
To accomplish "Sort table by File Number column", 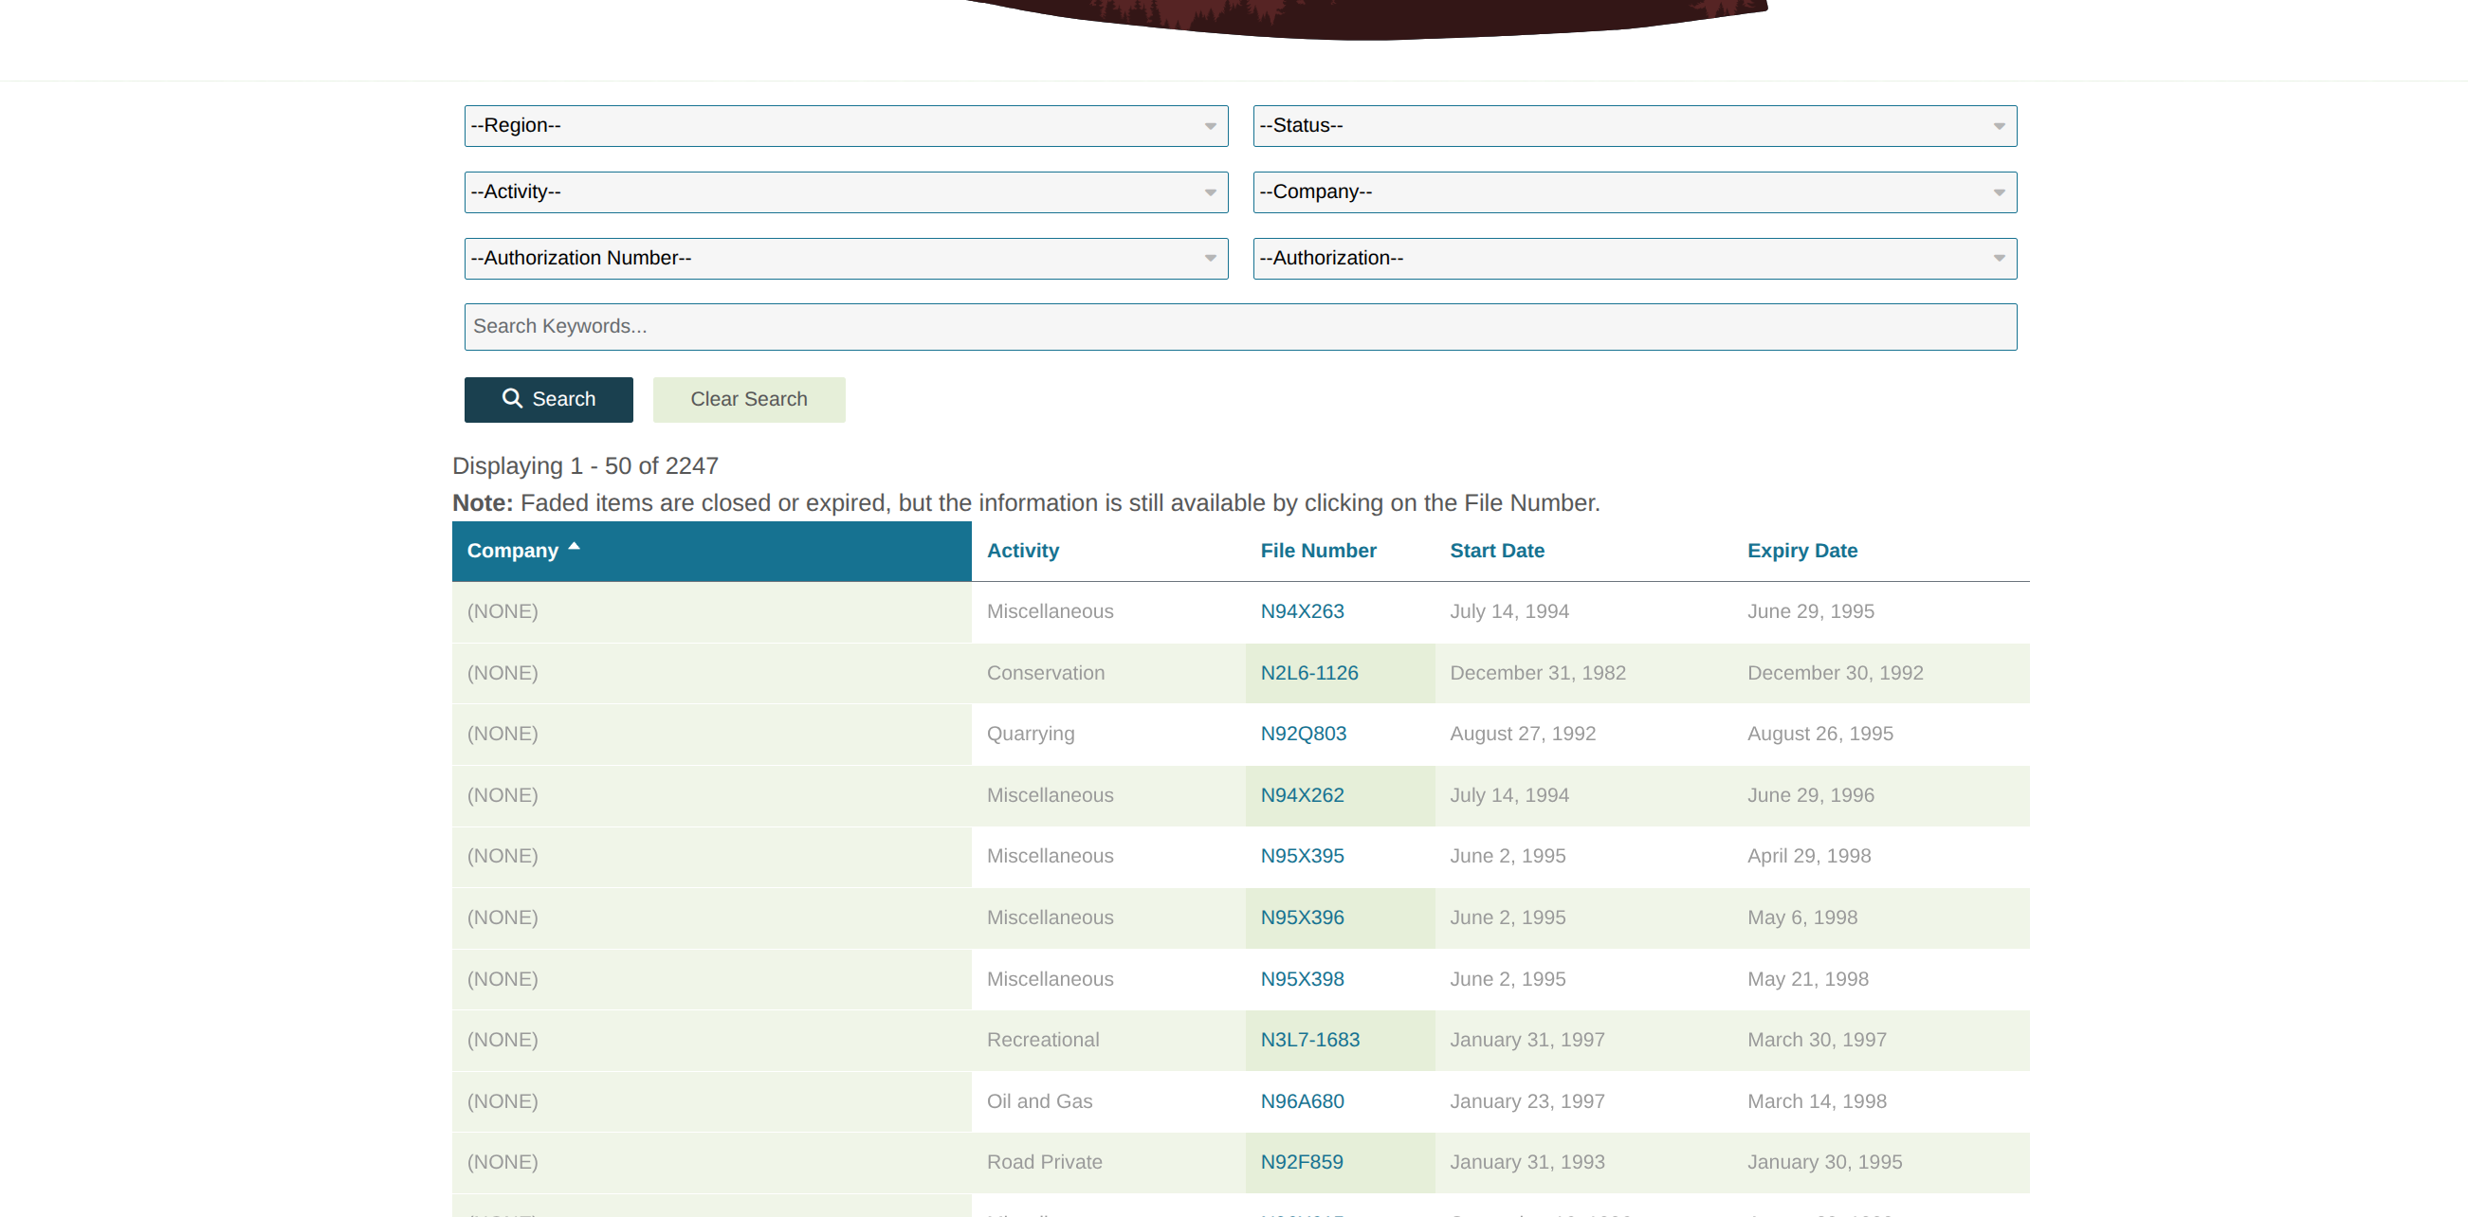I will (x=1317, y=551).
